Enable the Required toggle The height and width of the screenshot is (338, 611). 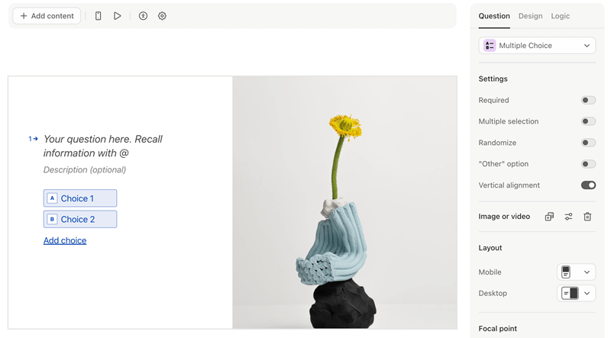(x=588, y=100)
